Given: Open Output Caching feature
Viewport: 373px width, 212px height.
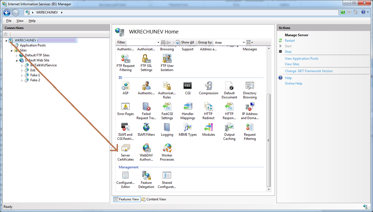Looking at the screenshot, I should coord(229,131).
